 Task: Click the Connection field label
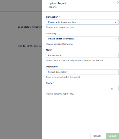point(52,17)
